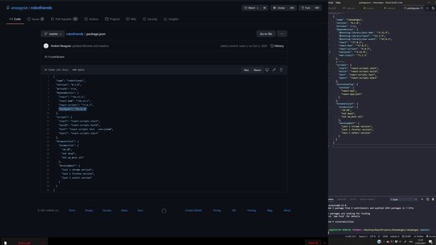Open the Wiki tab on GitHub

coord(131,19)
